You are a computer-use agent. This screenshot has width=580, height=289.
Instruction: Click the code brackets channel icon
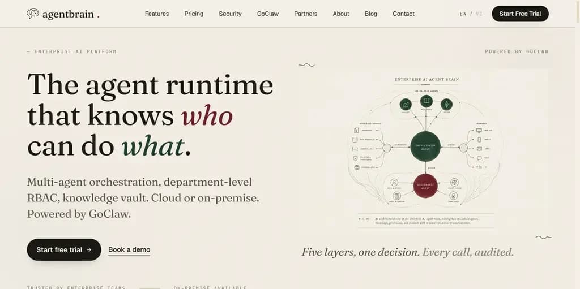pyautogui.click(x=479, y=167)
